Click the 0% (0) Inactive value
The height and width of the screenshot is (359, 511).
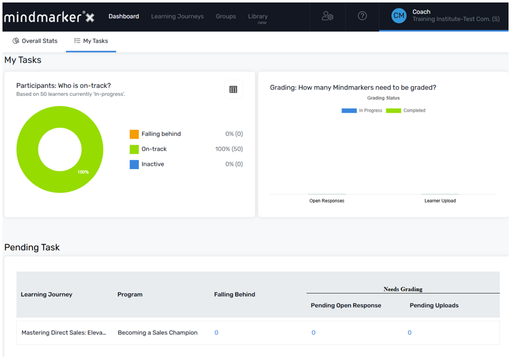pyautogui.click(x=234, y=164)
